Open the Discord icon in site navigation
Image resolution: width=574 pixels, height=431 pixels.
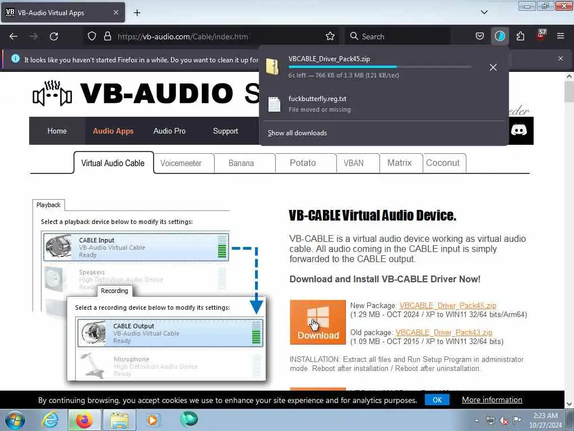519,130
